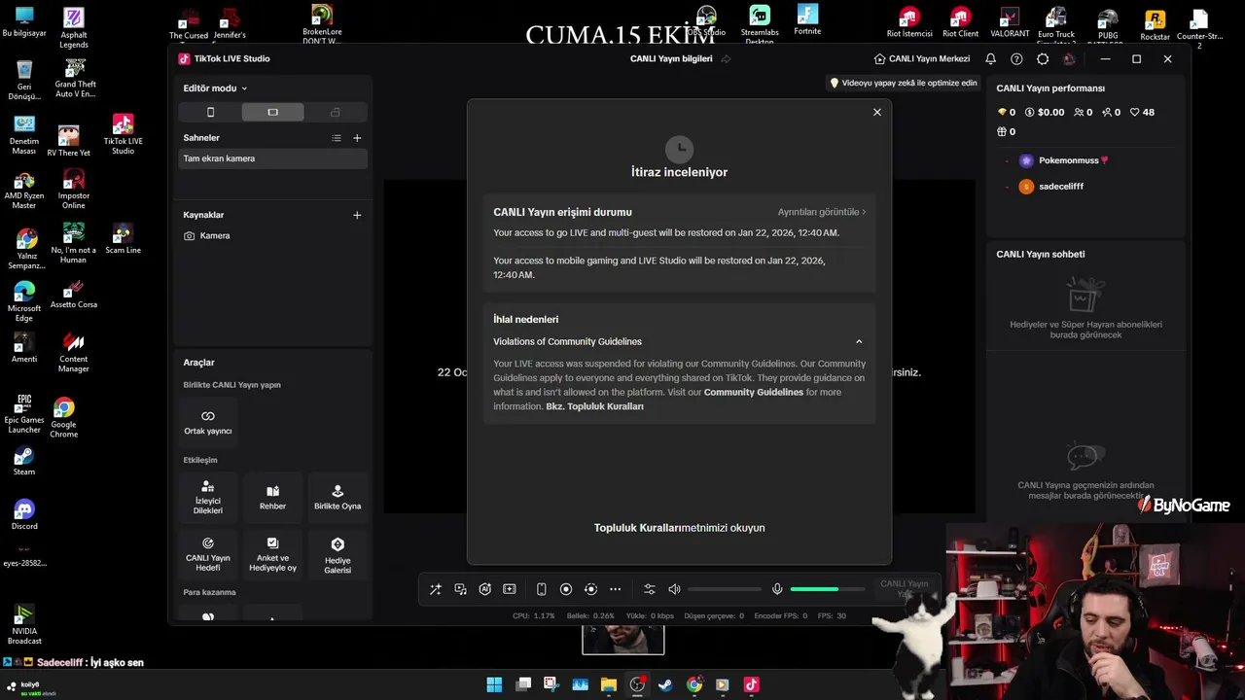Click the $0.00 earnings stat
Viewport: 1245px width, 700px height.
tap(1045, 112)
